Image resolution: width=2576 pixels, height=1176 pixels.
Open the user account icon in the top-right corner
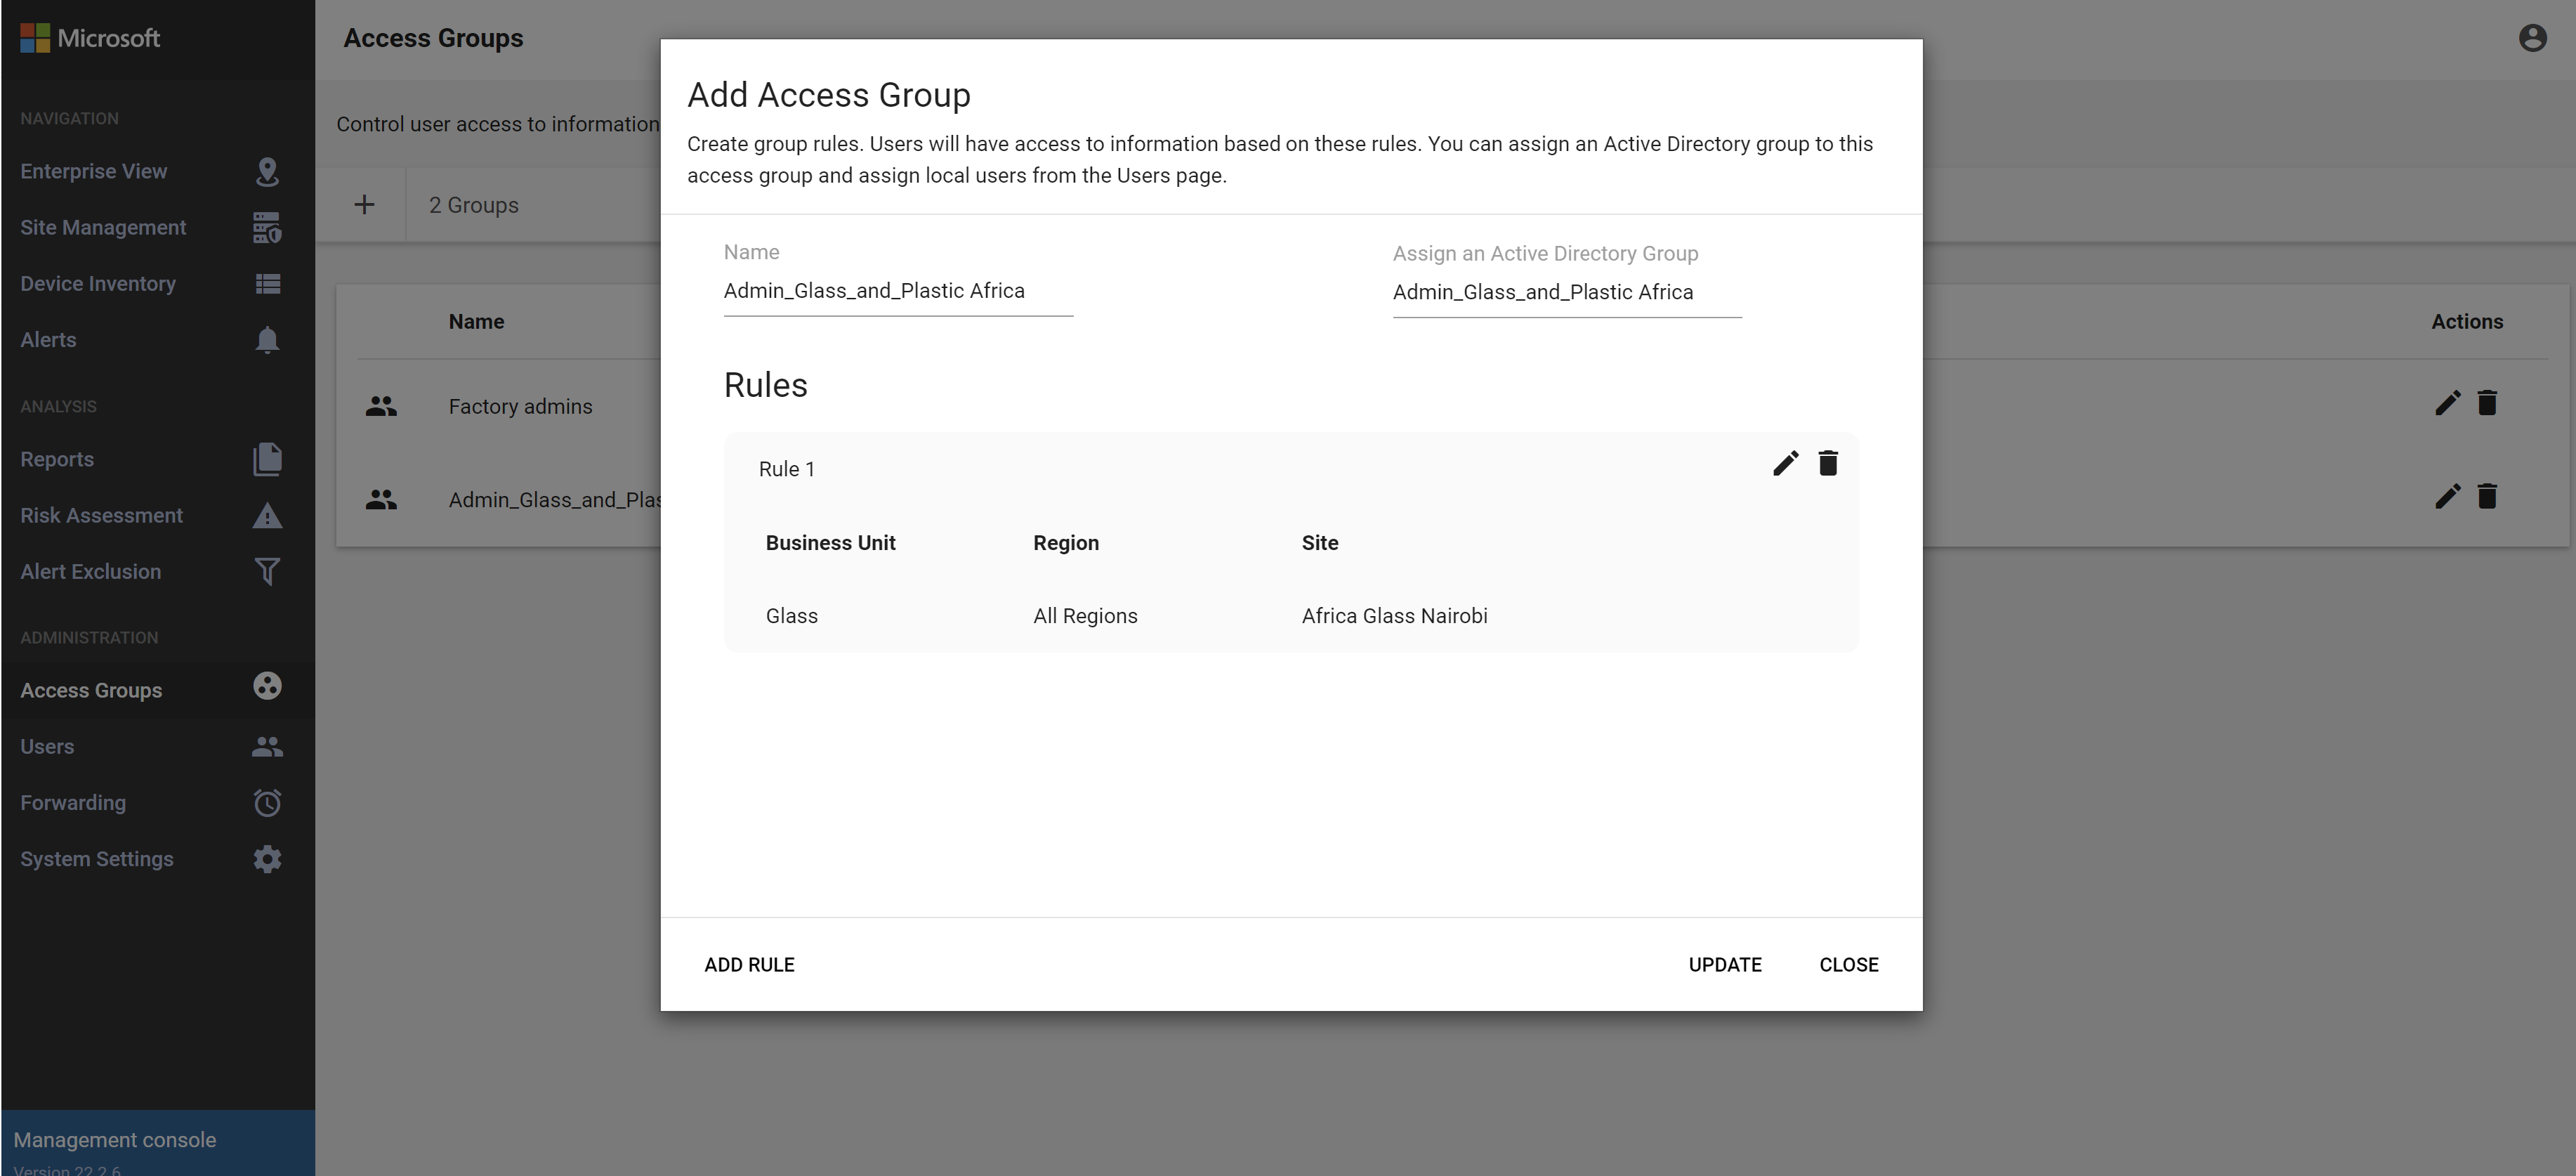coord(2532,37)
